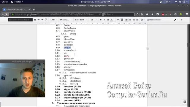This screenshot has height=107, width=190.
Task: Open the Firefox hamburger menu
Action: point(187,14)
